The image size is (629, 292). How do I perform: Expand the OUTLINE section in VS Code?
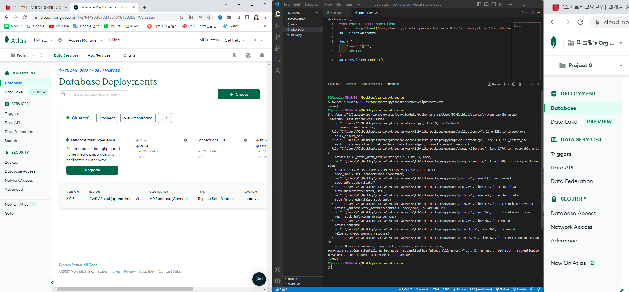point(293,279)
